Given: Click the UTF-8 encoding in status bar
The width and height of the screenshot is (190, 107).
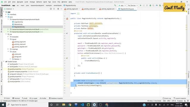Looking at the screenshot, I should [x=173, y=101].
